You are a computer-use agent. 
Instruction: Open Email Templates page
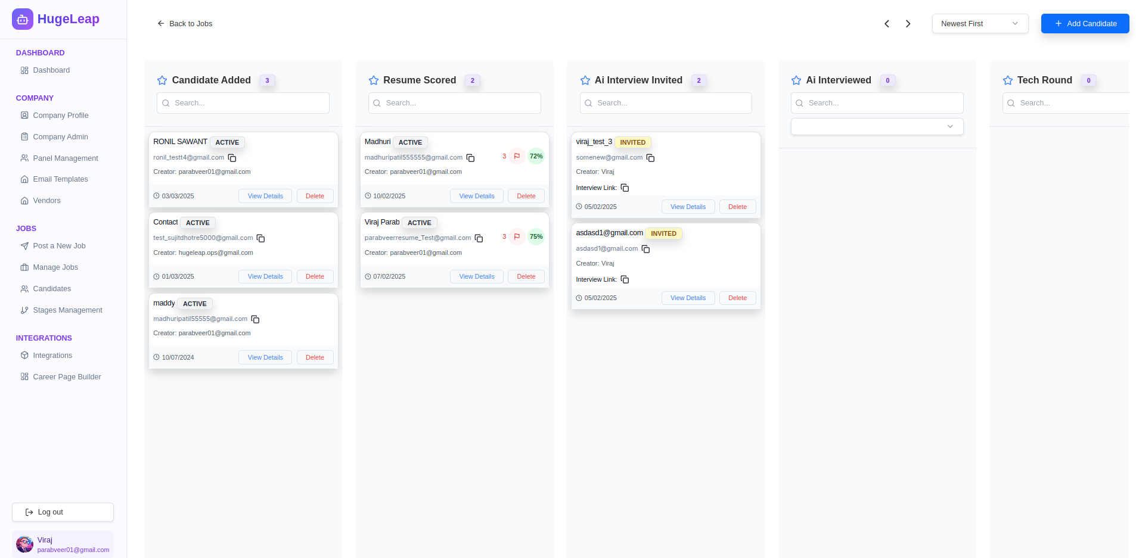pyautogui.click(x=60, y=179)
